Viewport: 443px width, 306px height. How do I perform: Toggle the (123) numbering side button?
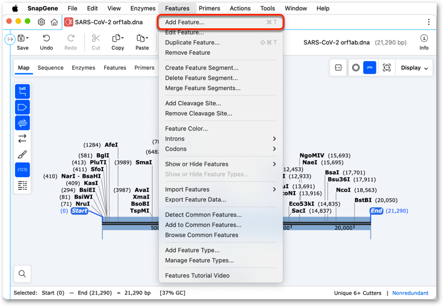point(23,170)
